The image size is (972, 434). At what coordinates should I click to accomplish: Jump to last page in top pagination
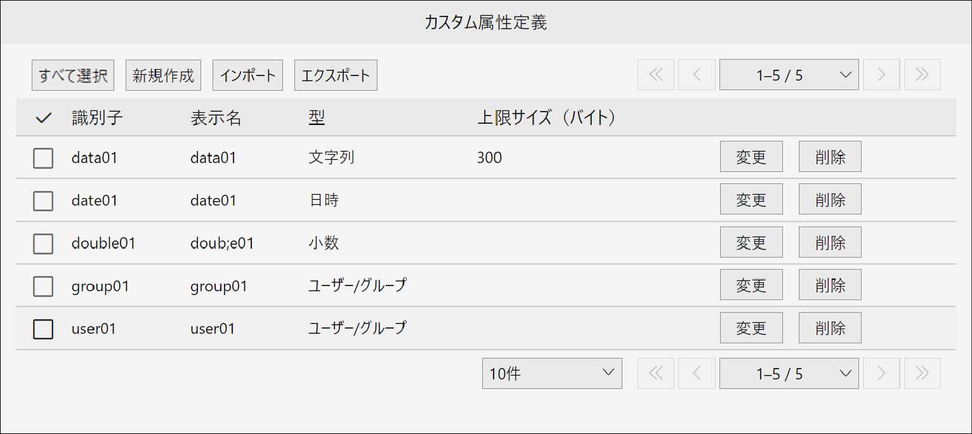pos(922,75)
